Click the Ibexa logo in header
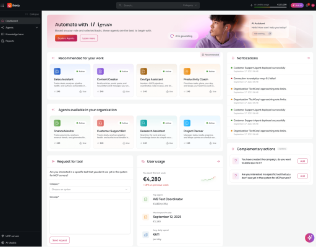The image size is (316, 247). [x=14, y=6]
